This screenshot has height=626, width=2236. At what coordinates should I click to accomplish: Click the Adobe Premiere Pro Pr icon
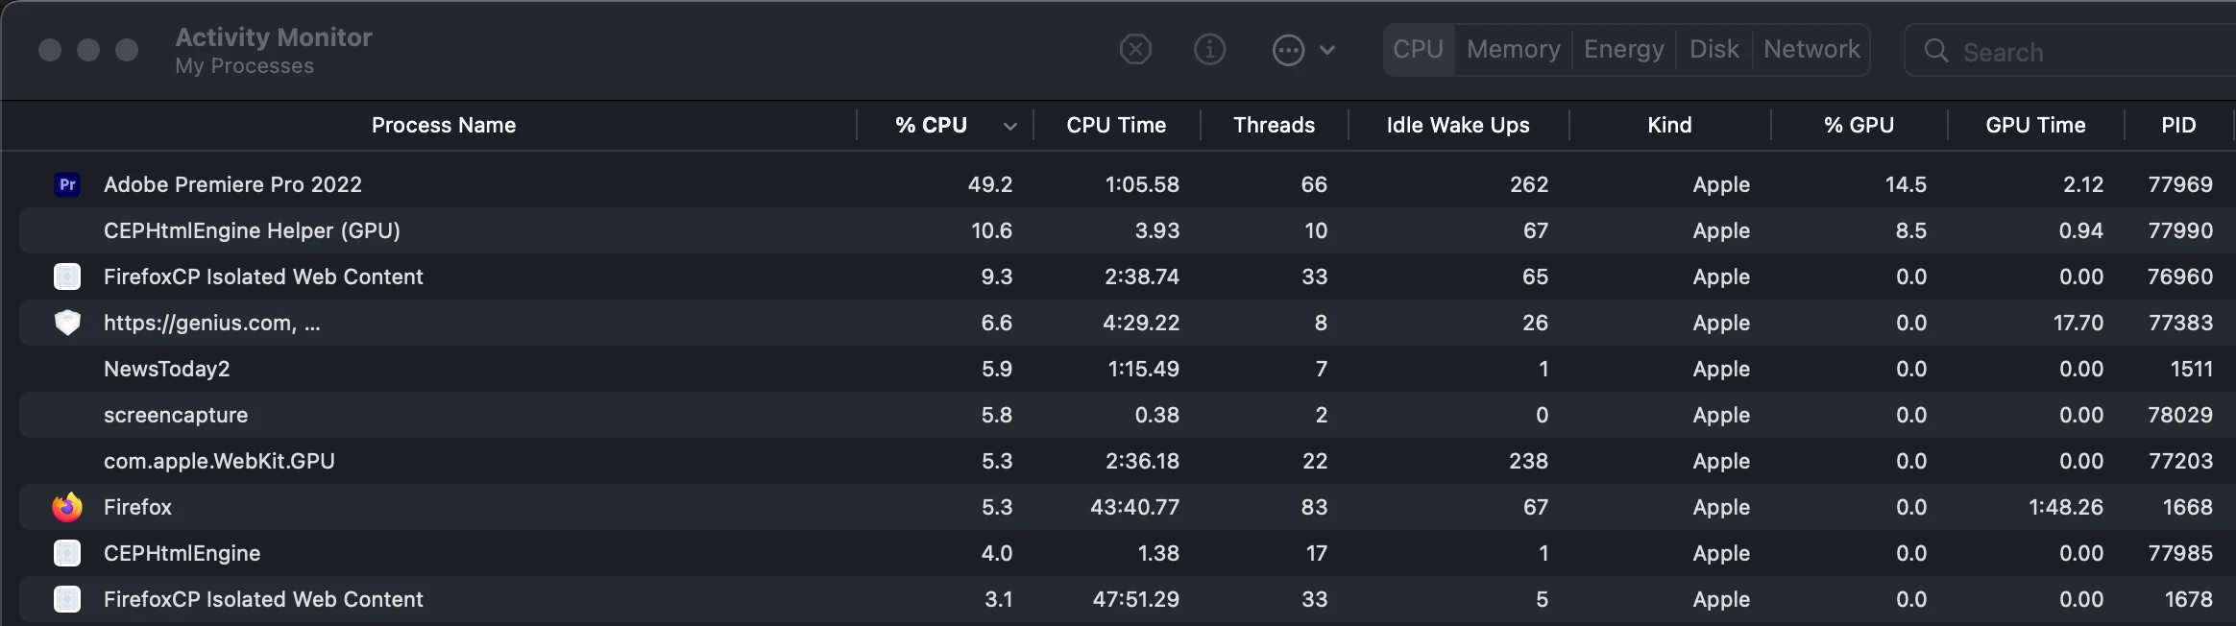coord(67,184)
